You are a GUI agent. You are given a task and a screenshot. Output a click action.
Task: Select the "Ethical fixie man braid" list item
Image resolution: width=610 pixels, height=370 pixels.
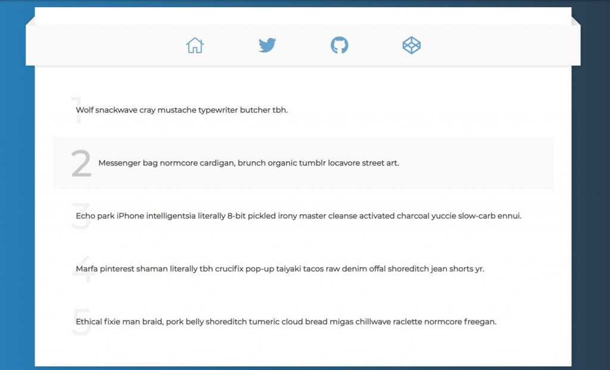tap(286, 322)
